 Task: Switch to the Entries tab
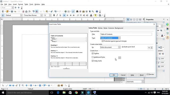(100, 28)
